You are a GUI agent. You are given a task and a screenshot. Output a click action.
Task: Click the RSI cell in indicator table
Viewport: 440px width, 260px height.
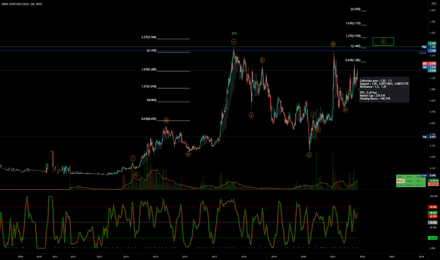click(400, 181)
